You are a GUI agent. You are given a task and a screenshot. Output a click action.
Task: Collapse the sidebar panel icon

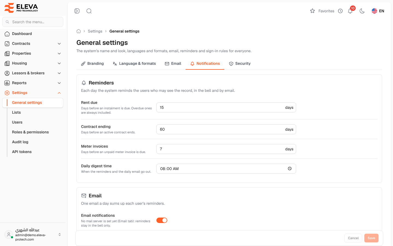pyautogui.click(x=77, y=11)
